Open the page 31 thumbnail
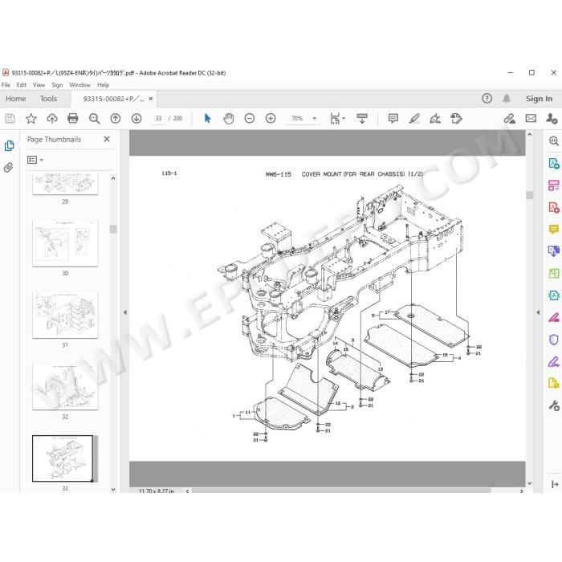The width and height of the screenshot is (562, 562). pos(65,315)
